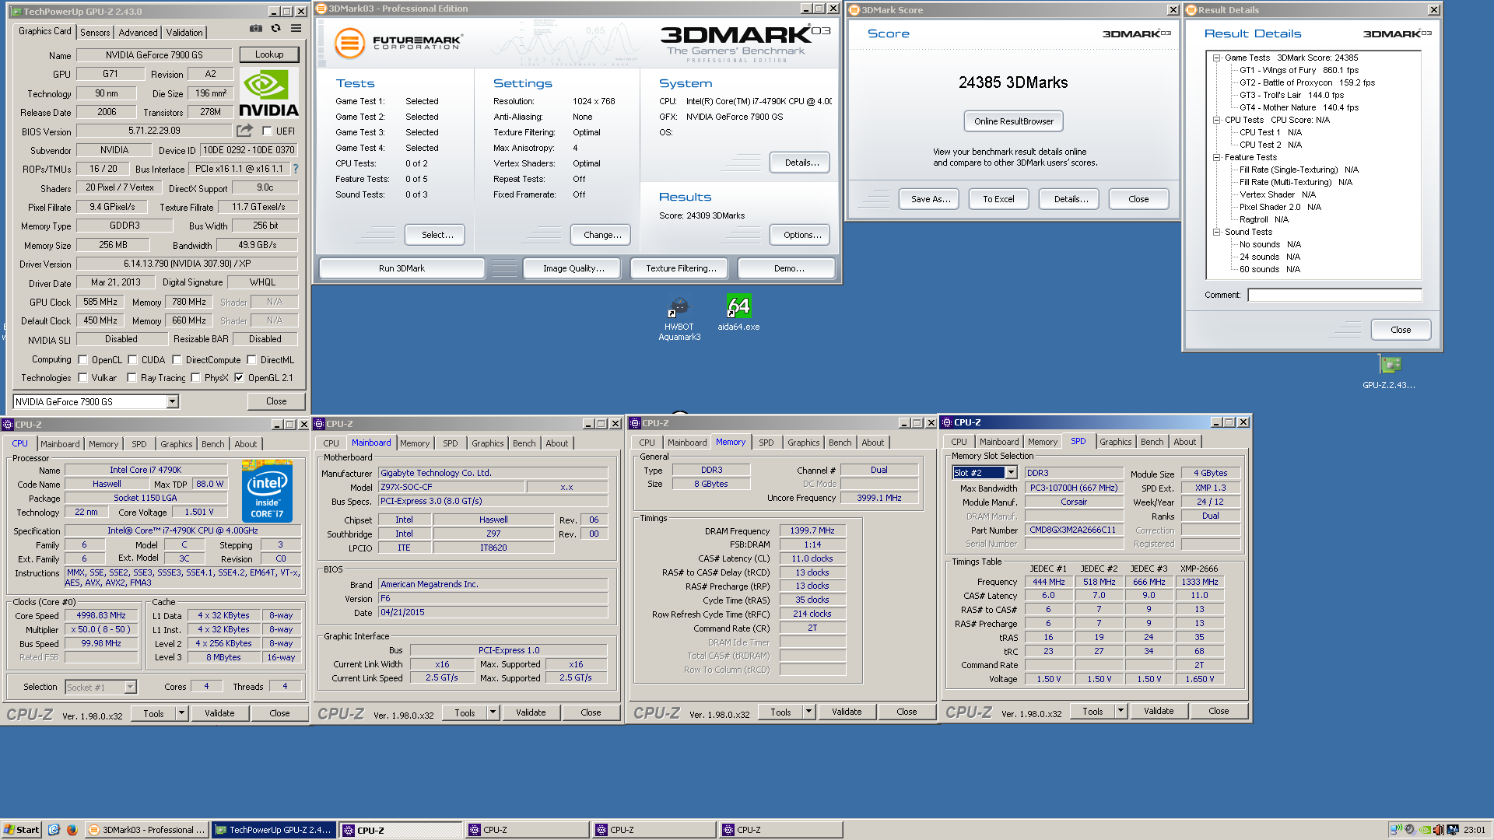Screen dimensions: 1494x840
Task: Click the Intel Core i7 logo in CPU-Z
Action: click(x=267, y=491)
